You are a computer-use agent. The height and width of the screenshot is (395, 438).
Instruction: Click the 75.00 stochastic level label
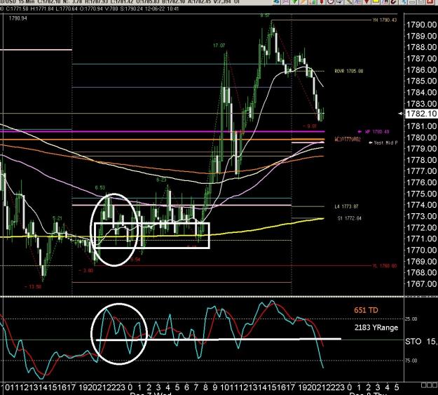coord(411,361)
